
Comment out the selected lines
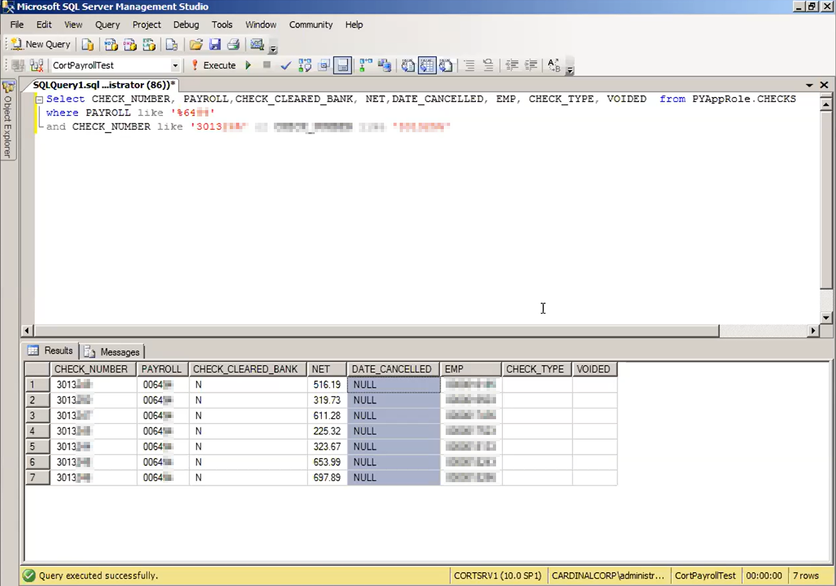tap(469, 65)
